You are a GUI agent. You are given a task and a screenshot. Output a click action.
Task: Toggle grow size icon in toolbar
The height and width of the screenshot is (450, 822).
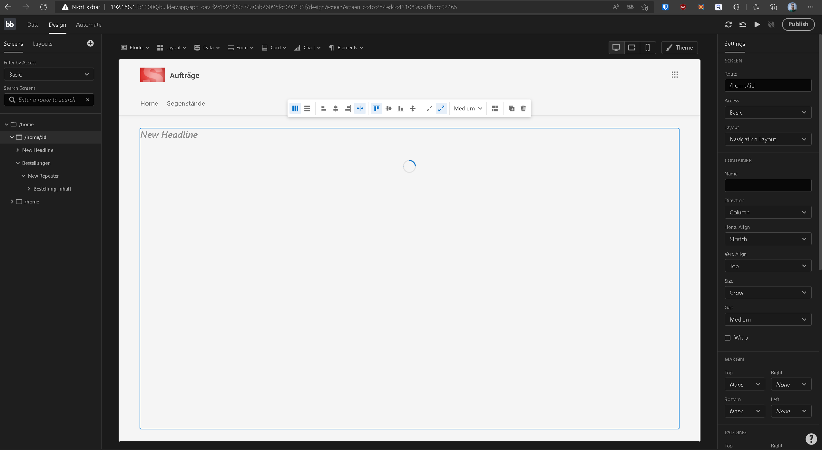(441, 108)
